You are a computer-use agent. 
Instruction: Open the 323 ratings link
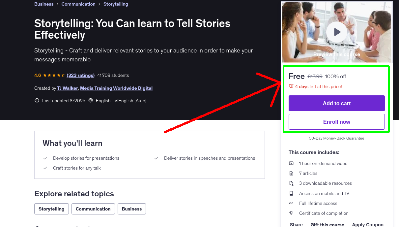click(x=80, y=75)
